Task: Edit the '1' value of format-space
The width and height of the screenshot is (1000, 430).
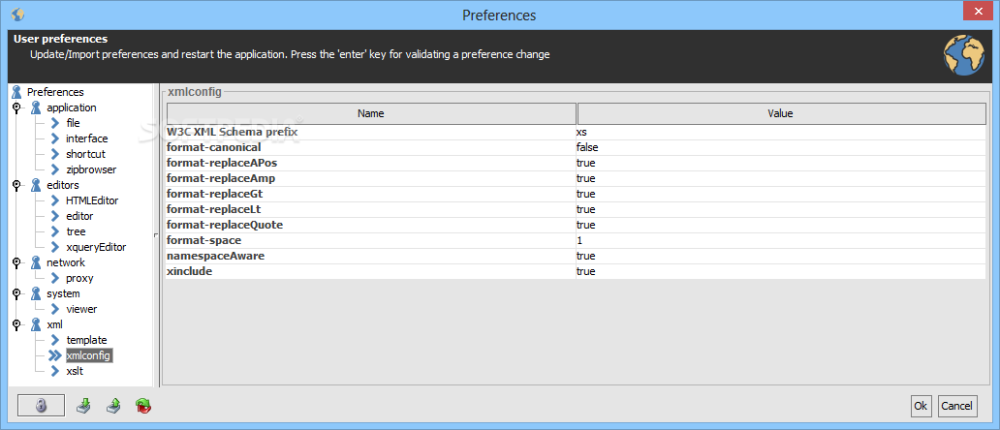Action: (x=781, y=240)
